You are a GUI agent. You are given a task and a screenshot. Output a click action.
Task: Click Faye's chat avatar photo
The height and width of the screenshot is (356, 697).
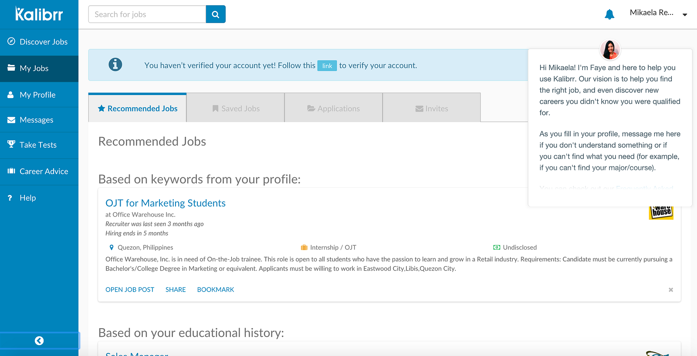click(x=610, y=50)
